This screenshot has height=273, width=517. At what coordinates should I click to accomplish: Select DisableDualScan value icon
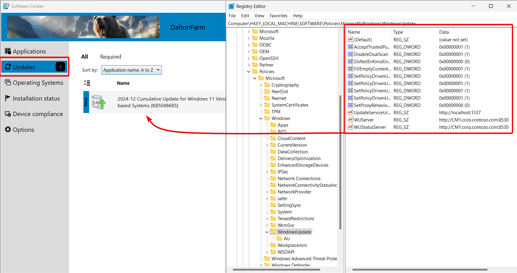pos(350,54)
